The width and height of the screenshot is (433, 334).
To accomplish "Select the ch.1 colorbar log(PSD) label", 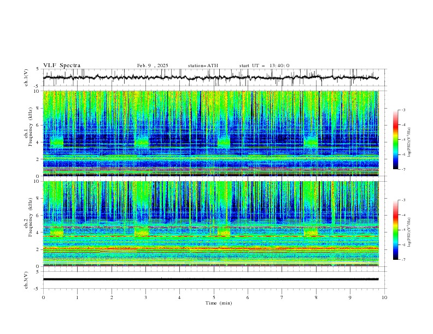I will (x=409, y=142).
